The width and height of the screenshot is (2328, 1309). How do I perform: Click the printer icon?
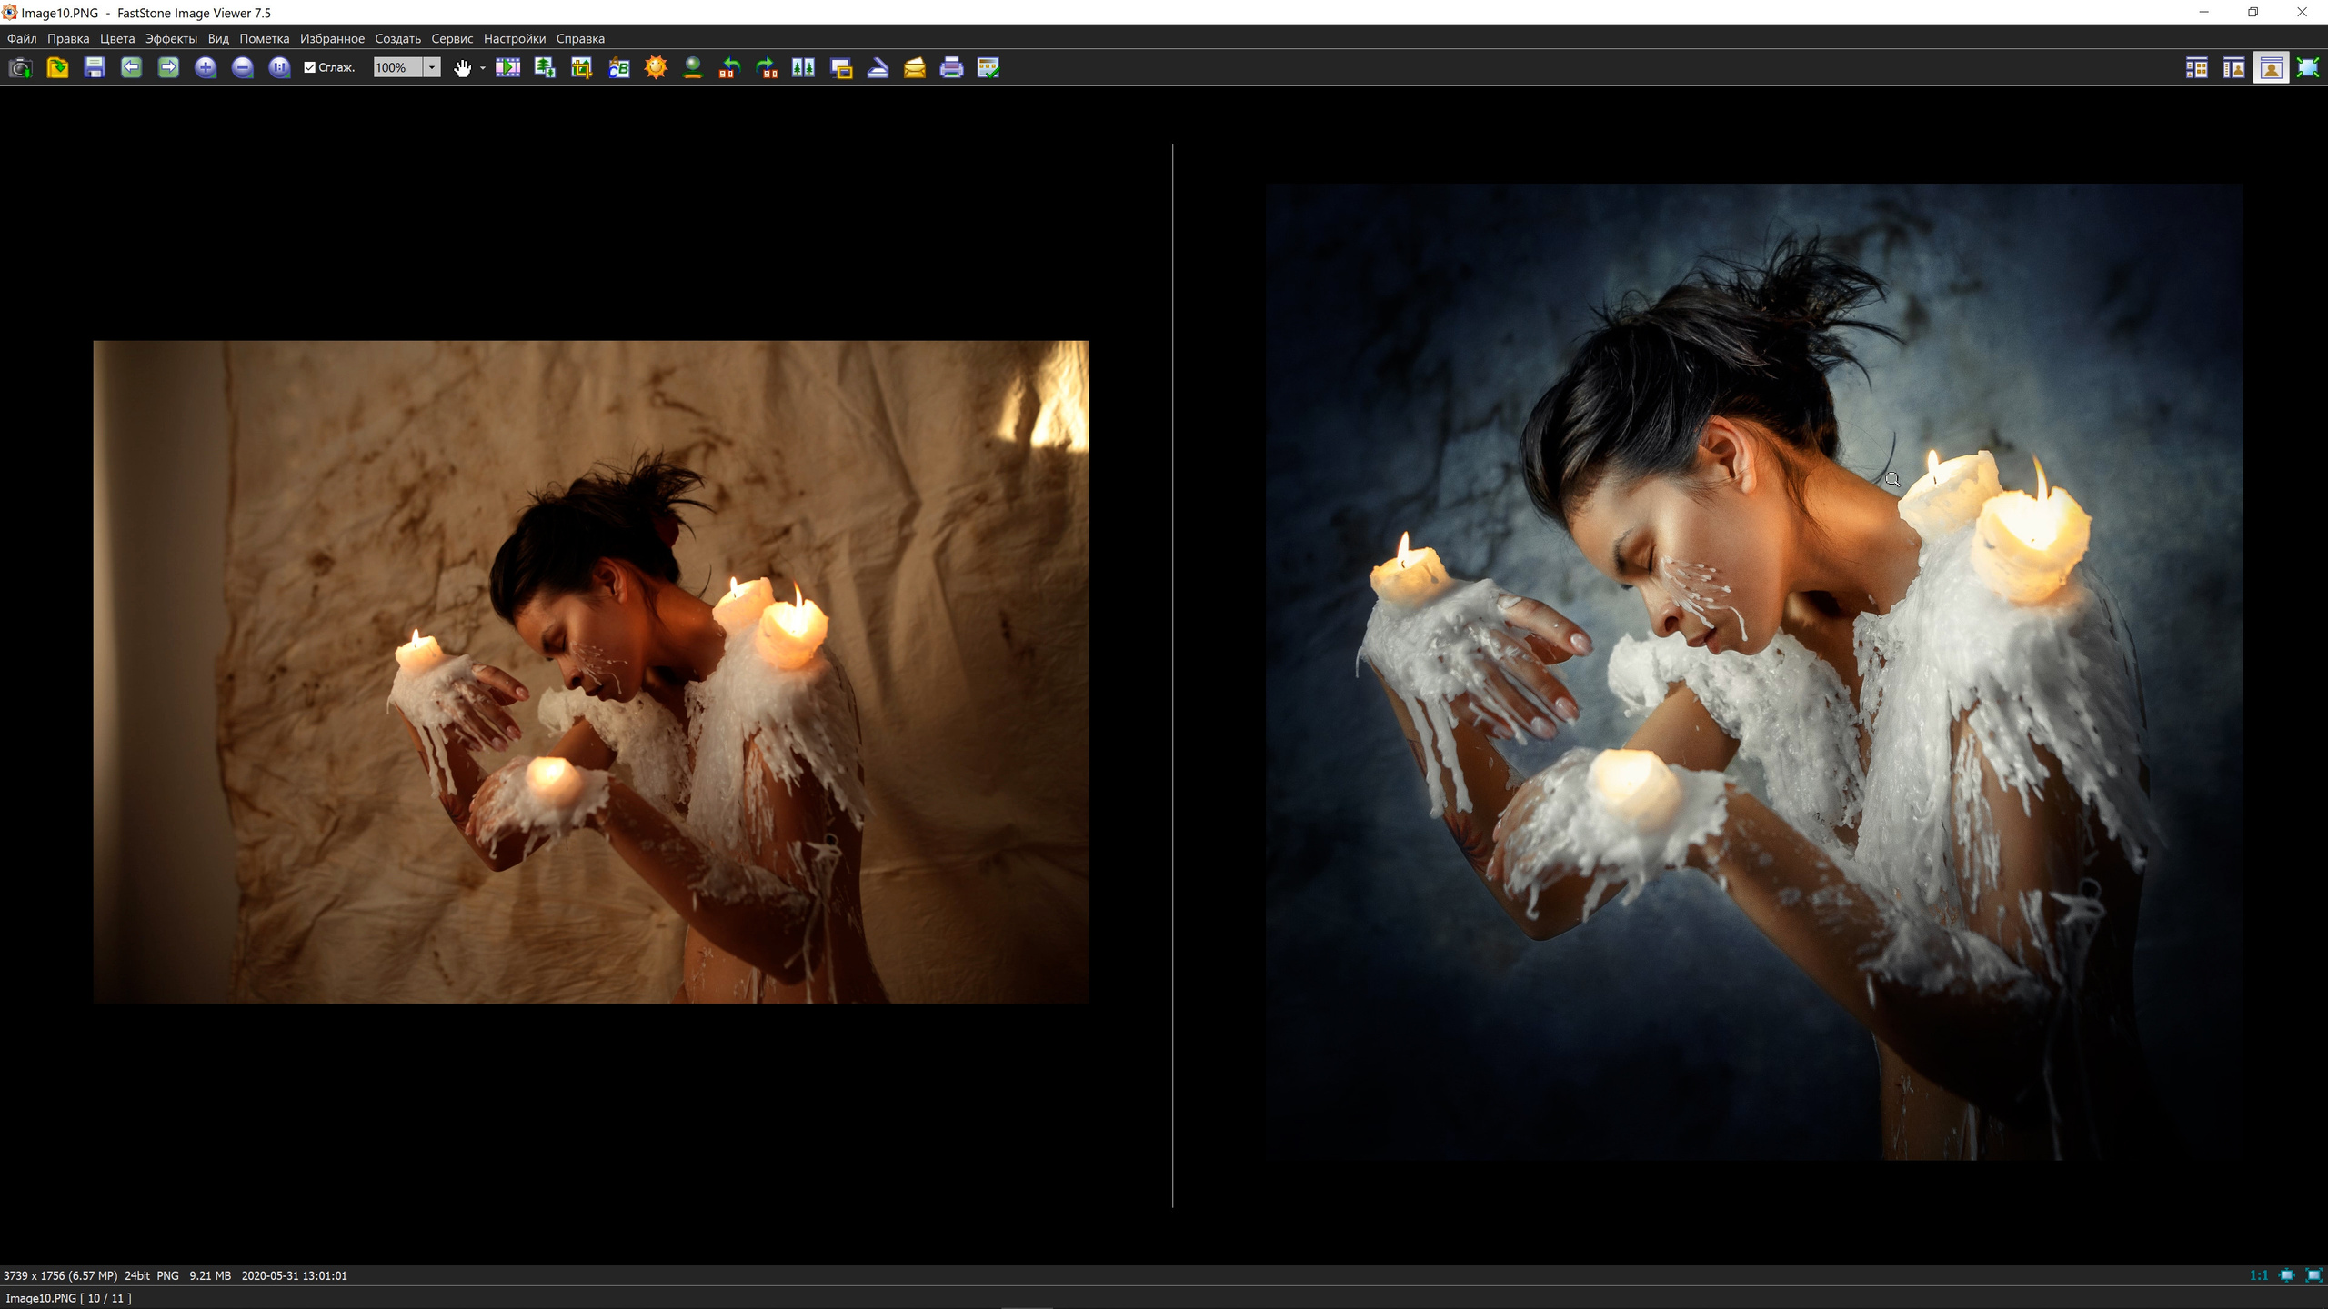pos(951,68)
